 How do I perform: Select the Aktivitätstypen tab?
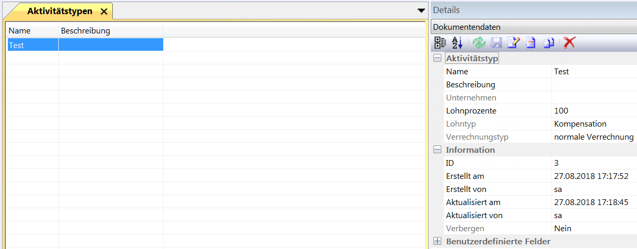pos(59,11)
